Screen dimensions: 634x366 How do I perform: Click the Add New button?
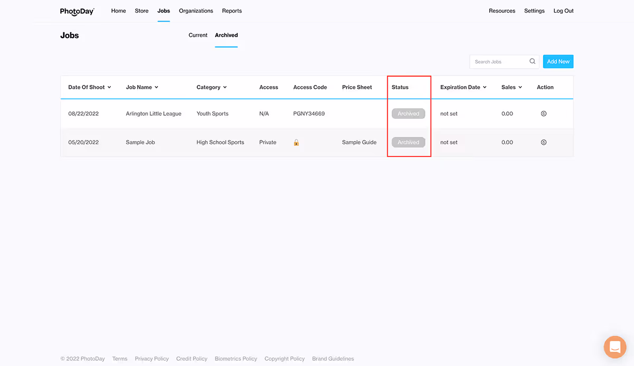point(558,62)
